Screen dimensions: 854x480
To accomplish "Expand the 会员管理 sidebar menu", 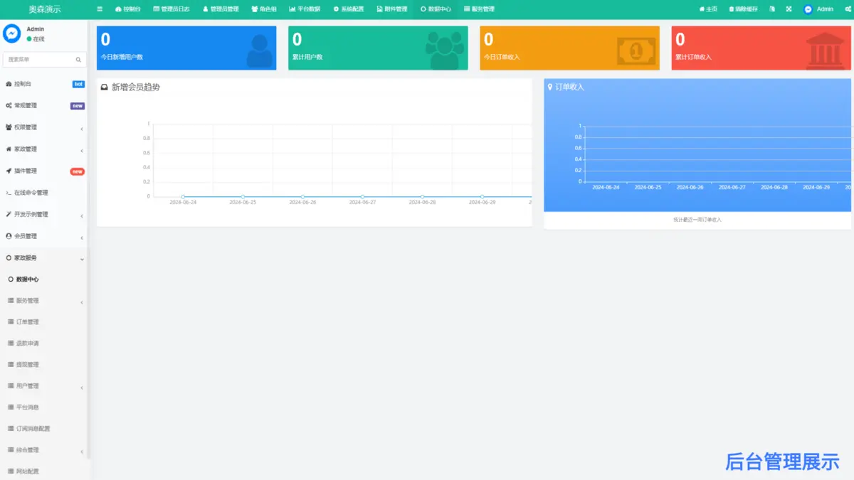I will click(x=43, y=236).
